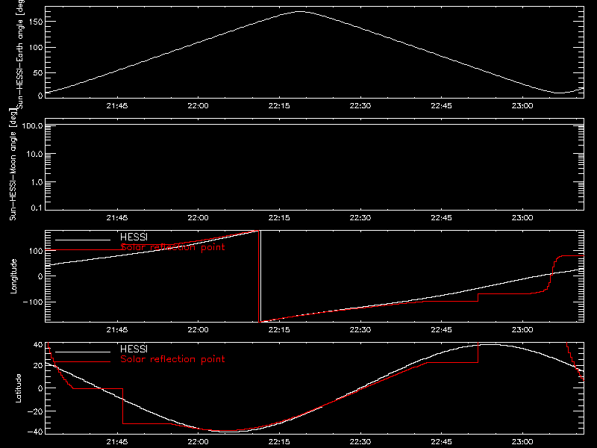The height and width of the screenshot is (448, 597).
Task: Click 22:15 under the Latitude plot
Action: 279,442
